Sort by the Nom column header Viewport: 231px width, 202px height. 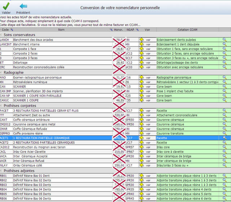pyautogui.click(x=61, y=30)
